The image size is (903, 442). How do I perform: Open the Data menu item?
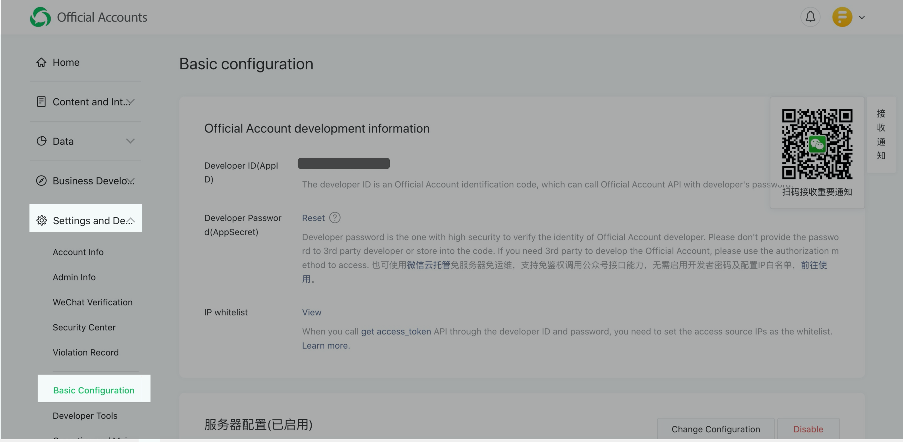(63, 141)
